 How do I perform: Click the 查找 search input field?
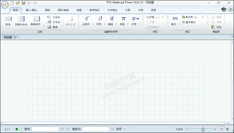click(x=45, y=129)
